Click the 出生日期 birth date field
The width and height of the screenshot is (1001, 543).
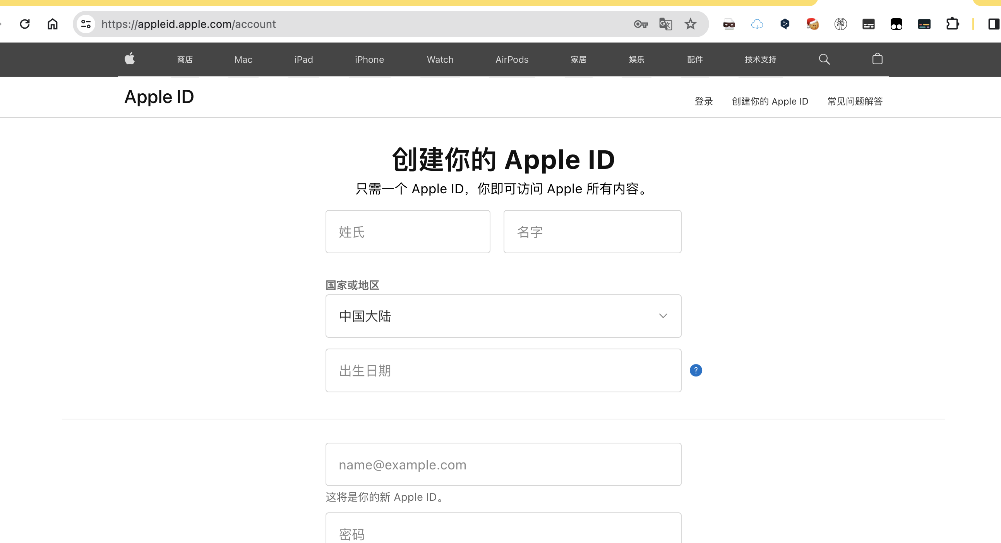click(x=503, y=370)
